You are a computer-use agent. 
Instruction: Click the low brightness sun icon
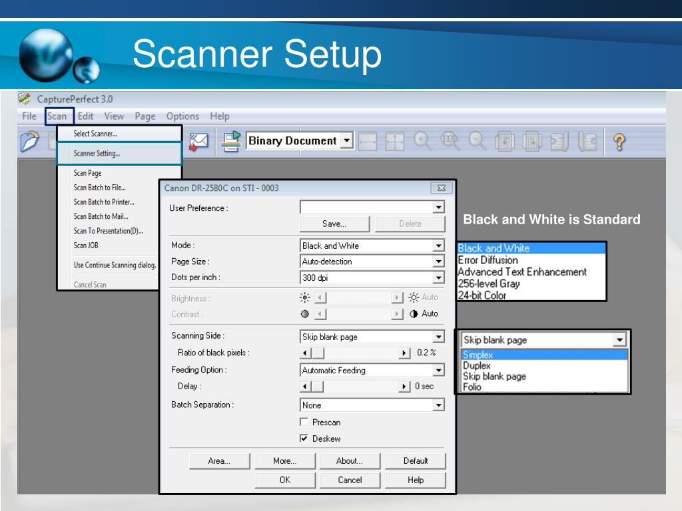305,297
